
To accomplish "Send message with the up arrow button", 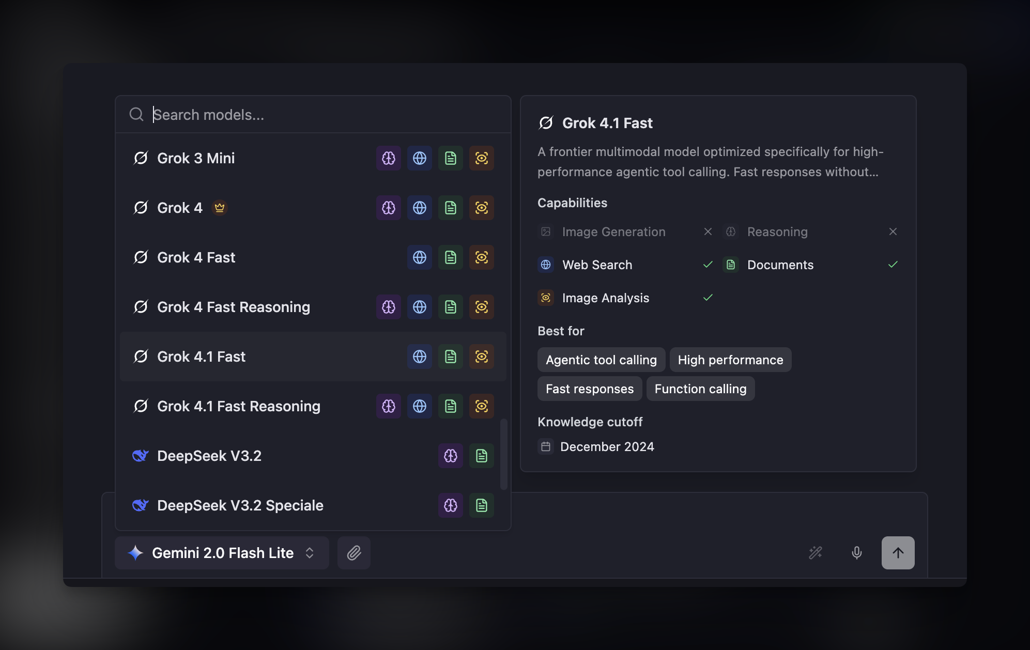I will tap(898, 553).
